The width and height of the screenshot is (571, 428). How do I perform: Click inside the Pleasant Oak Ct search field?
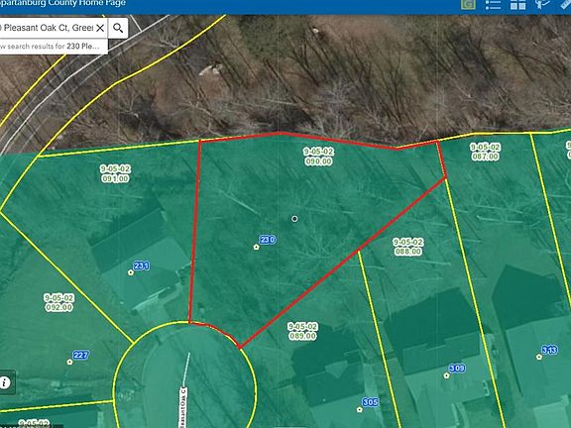coord(48,28)
